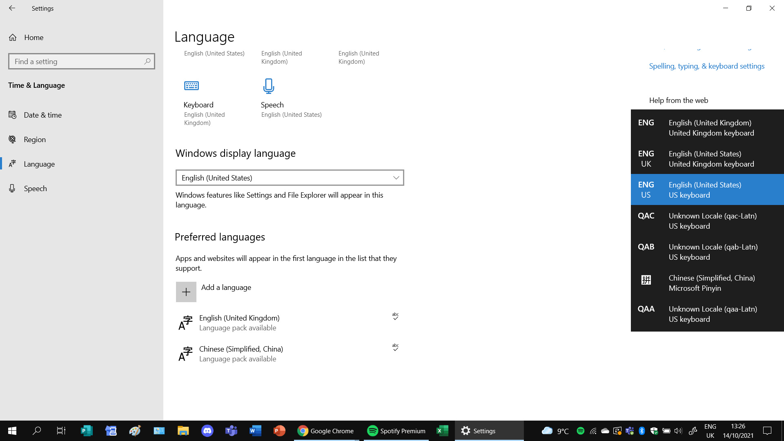Open Spelling, typing, & keyboard settings link

[x=706, y=66]
